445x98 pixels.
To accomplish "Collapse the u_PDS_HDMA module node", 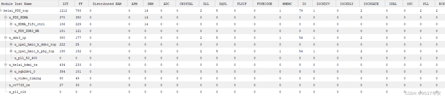I will (x=5, y=17).
